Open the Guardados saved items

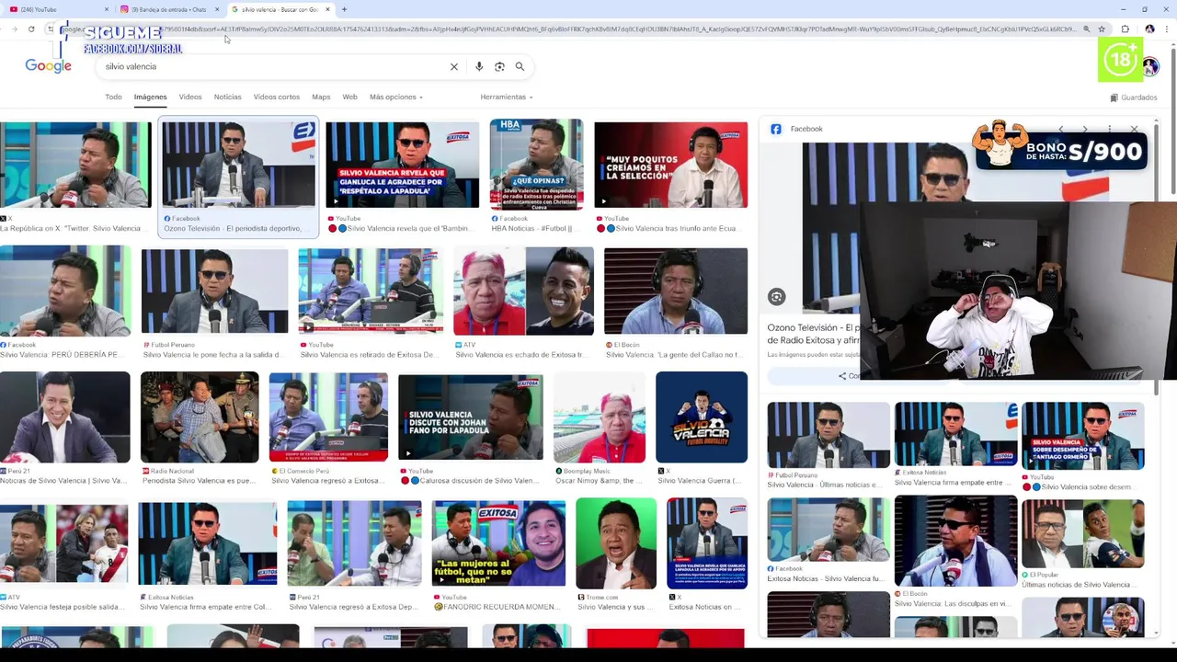[x=1134, y=97]
